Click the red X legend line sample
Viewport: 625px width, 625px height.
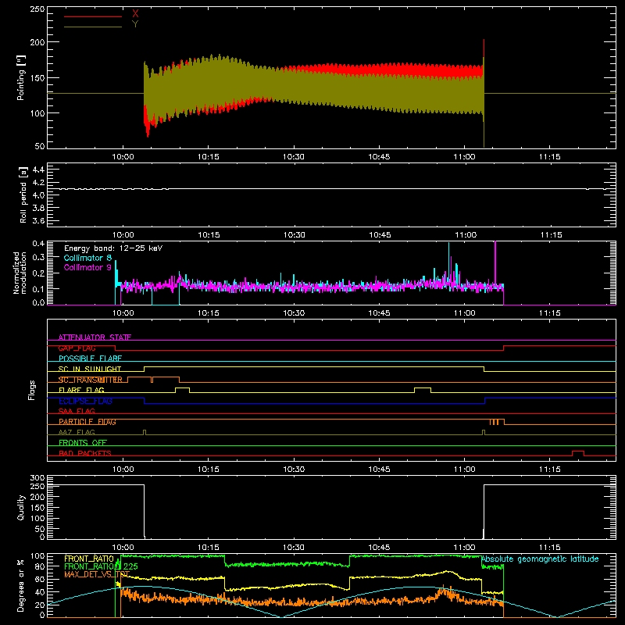pos(93,16)
